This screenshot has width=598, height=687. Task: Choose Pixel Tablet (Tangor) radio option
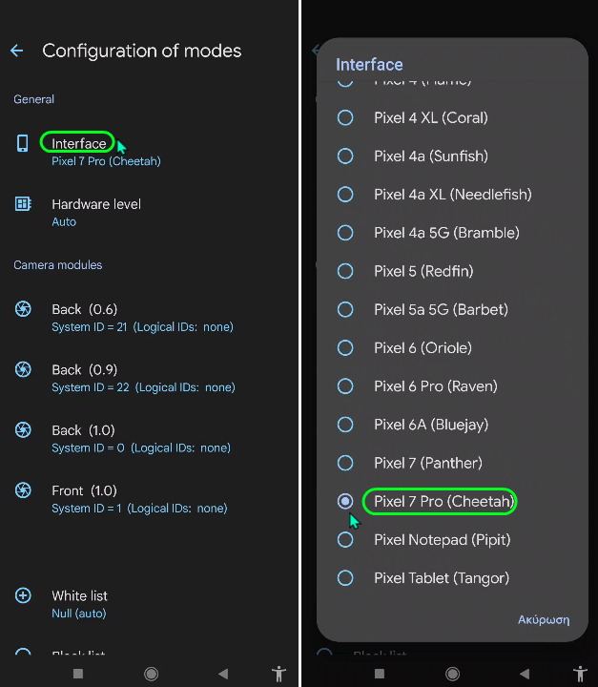pyautogui.click(x=345, y=578)
